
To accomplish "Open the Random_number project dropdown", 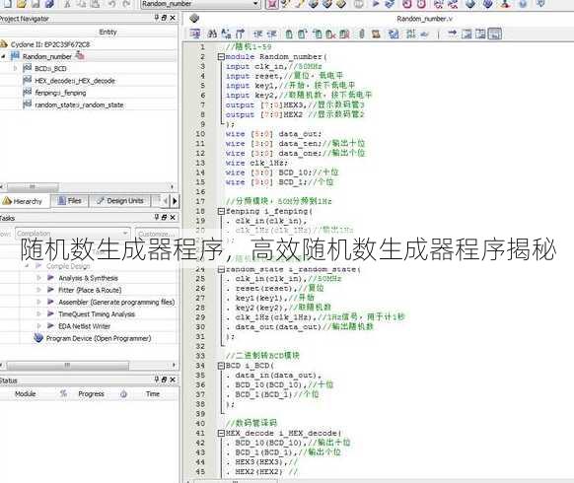I will tap(255, 4).
